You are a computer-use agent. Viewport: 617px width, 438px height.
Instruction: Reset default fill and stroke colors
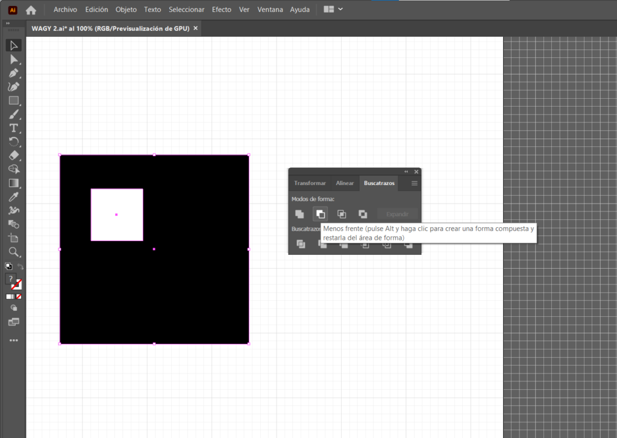pyautogui.click(x=8, y=266)
